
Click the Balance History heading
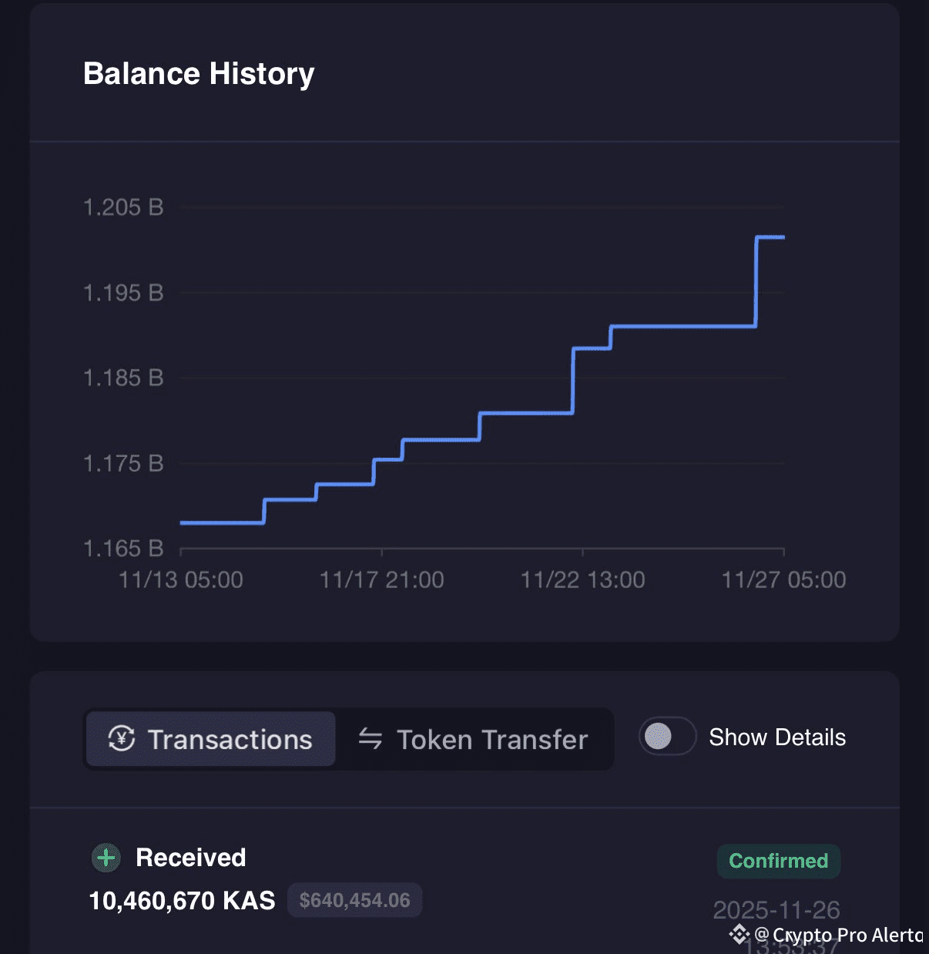pyautogui.click(x=199, y=74)
